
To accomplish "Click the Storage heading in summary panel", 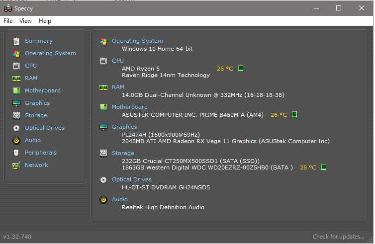I will pos(123,153).
